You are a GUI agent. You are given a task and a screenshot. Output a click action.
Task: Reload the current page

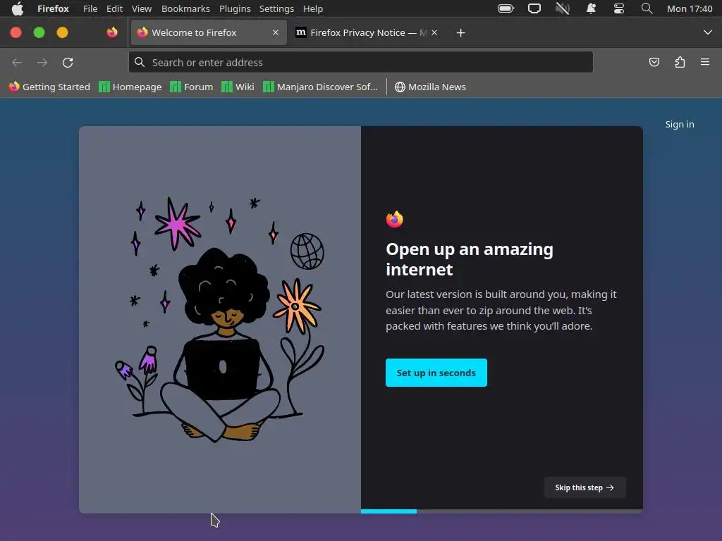pyautogui.click(x=68, y=62)
